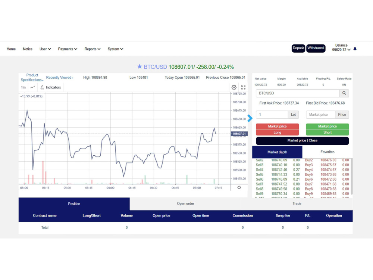Expand the User menu
Image resolution: width=373 pixels, height=280 pixels.
tap(45, 49)
